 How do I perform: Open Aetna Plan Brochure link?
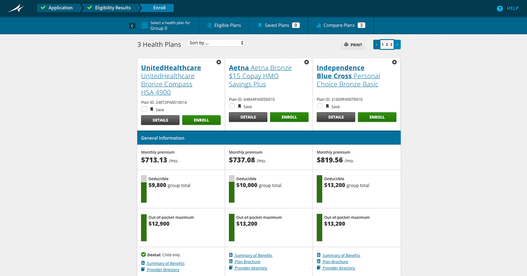[247, 262]
